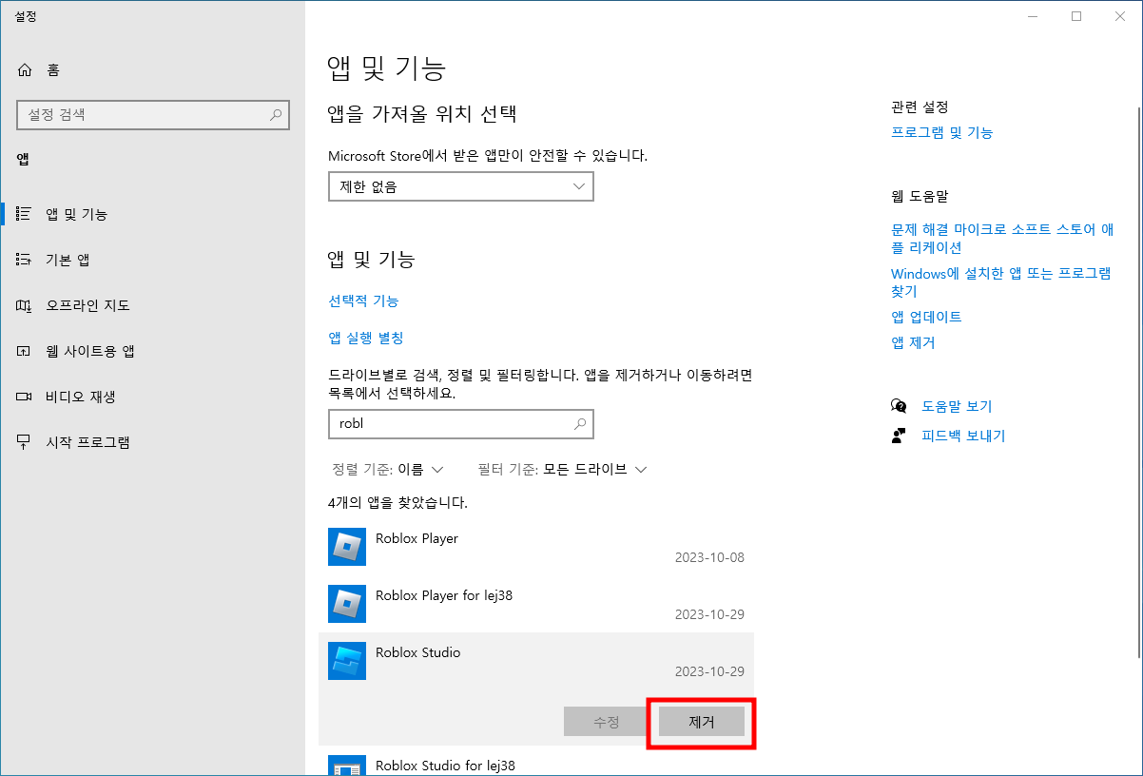Click the Roblox Studio for lej38 icon
This screenshot has height=776, width=1143.
[x=347, y=766]
